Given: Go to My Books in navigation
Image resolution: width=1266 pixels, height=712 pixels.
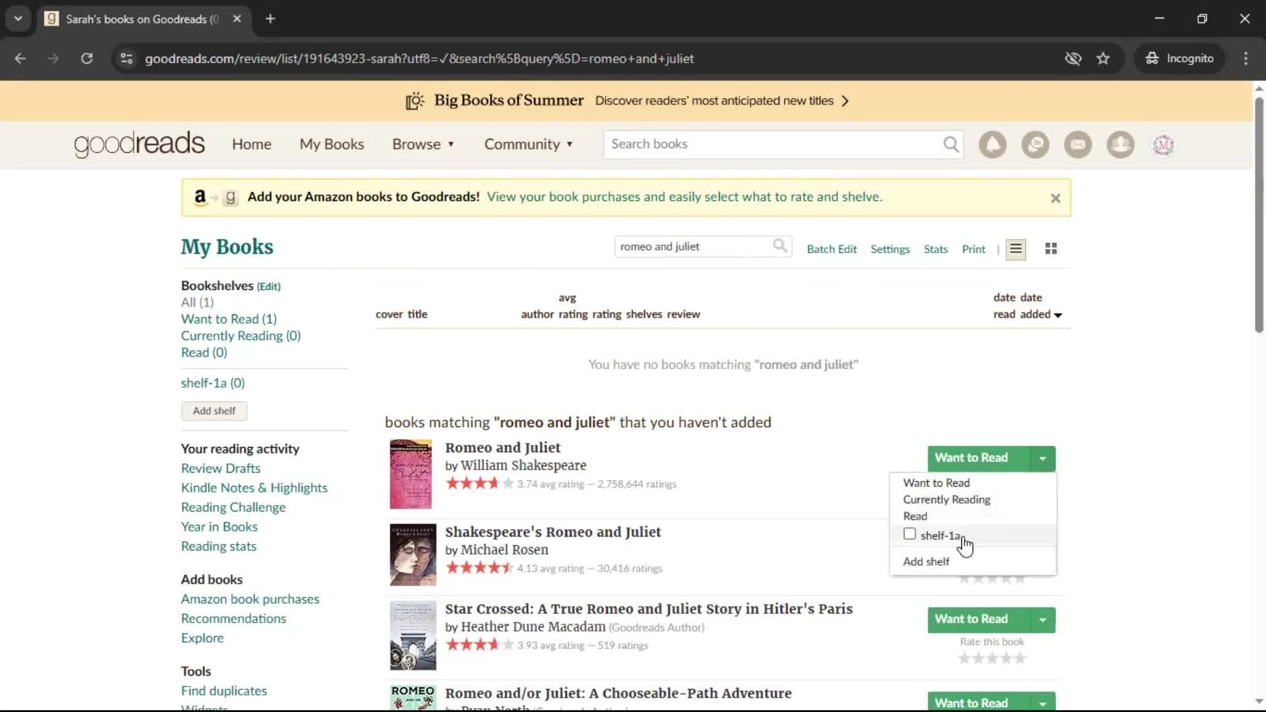Looking at the screenshot, I should 332,144.
